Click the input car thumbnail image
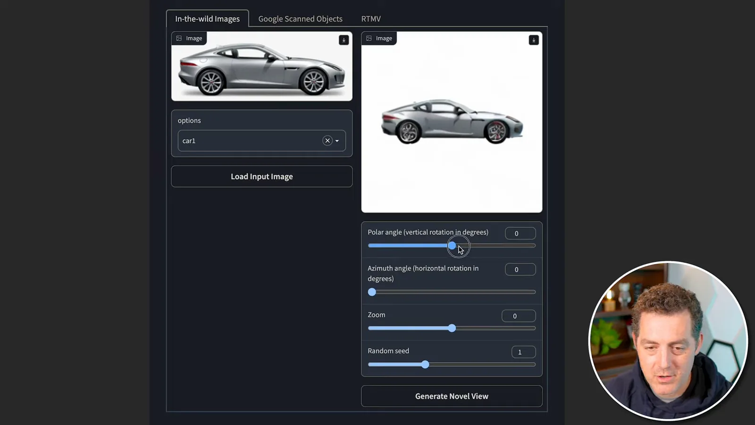The height and width of the screenshot is (425, 755). tap(261, 66)
